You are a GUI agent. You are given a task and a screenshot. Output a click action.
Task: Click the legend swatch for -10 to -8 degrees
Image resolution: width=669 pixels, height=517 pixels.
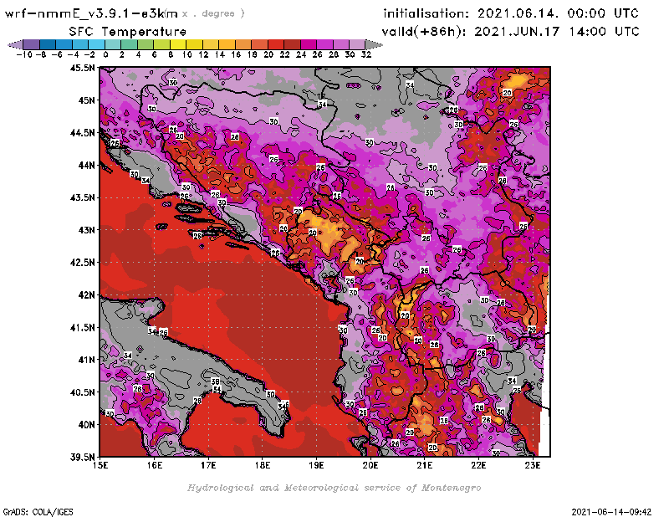pyautogui.click(x=32, y=44)
